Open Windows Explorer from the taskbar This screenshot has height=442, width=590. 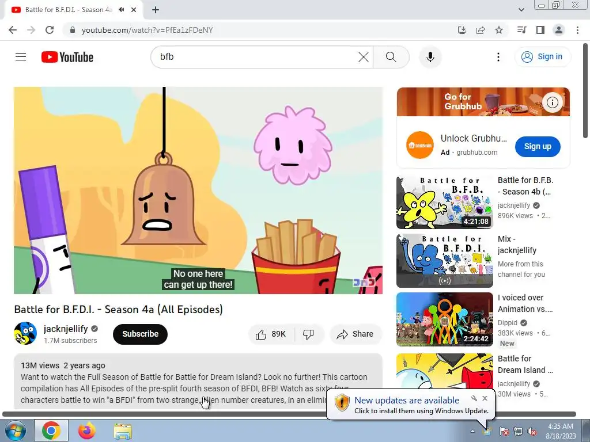coord(123,430)
